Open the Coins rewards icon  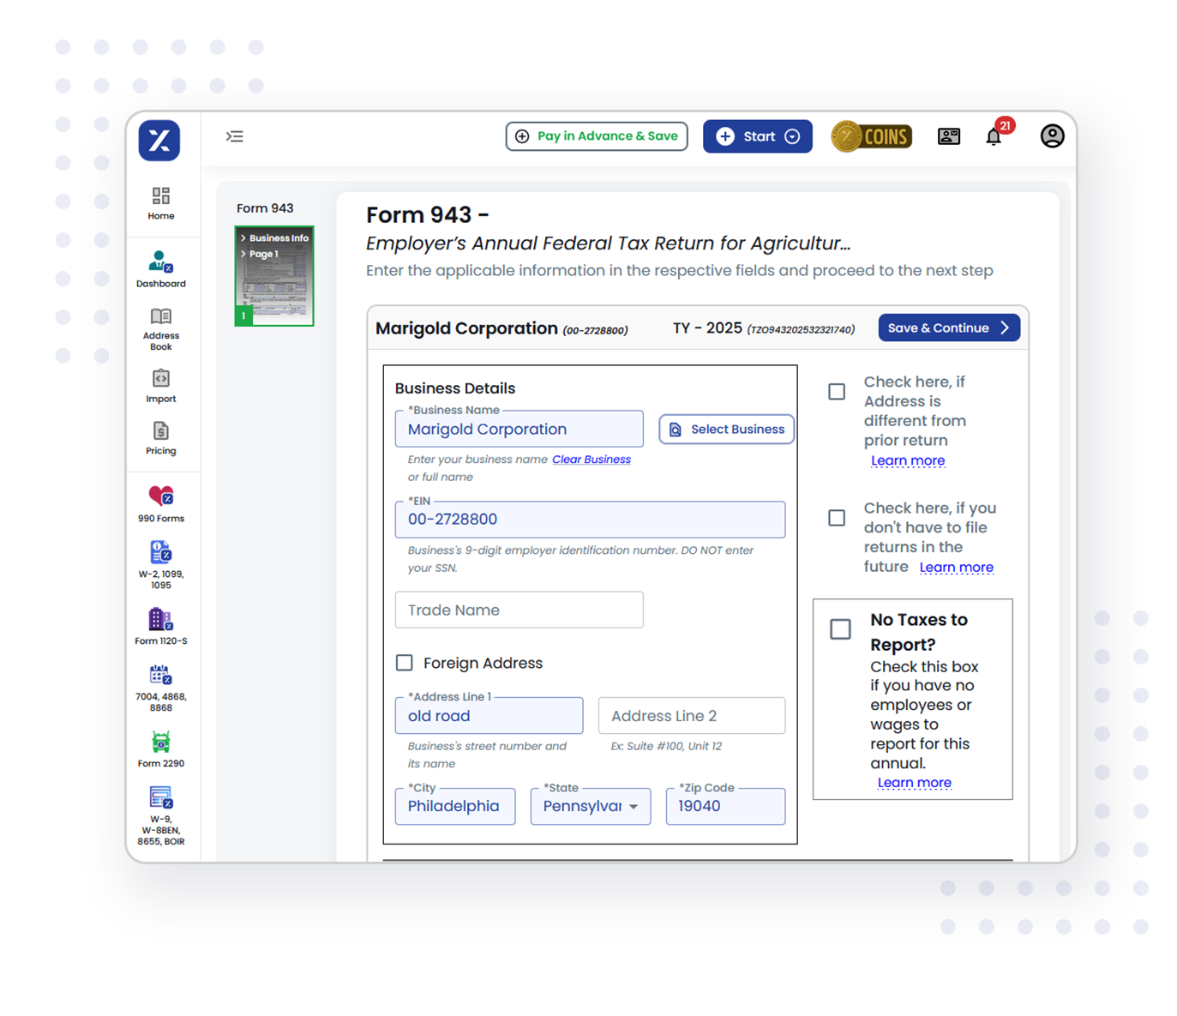(x=870, y=135)
